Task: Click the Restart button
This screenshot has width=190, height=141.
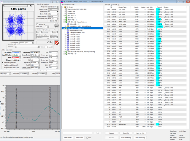Action: point(112,133)
